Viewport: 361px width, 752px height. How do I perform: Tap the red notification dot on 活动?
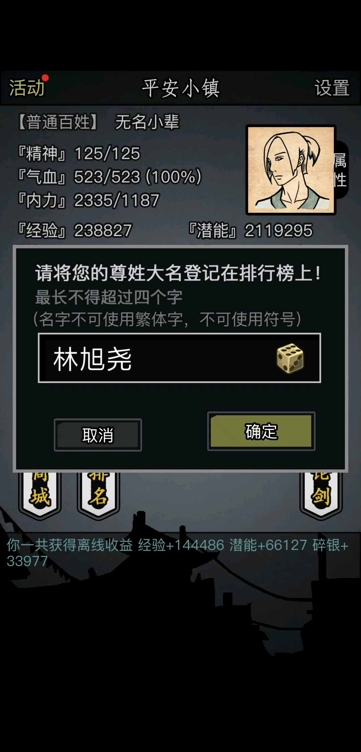tap(45, 78)
